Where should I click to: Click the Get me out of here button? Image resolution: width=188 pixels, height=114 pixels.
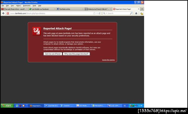(53, 54)
